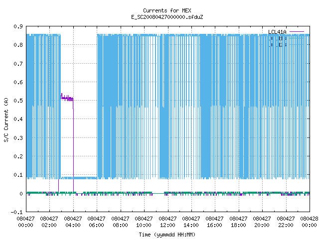Click the chart title 'Currents for MEX'
Screen dimensions: 319x239
click(167, 10)
